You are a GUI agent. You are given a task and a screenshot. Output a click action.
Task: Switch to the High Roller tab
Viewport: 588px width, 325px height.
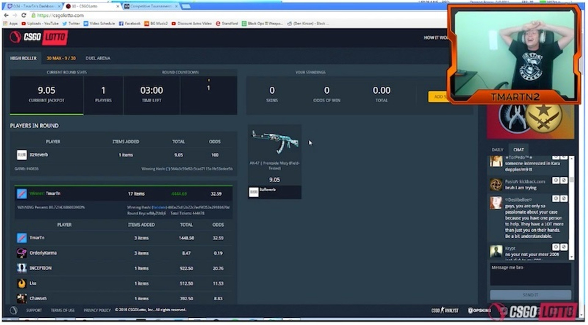pyautogui.click(x=23, y=58)
